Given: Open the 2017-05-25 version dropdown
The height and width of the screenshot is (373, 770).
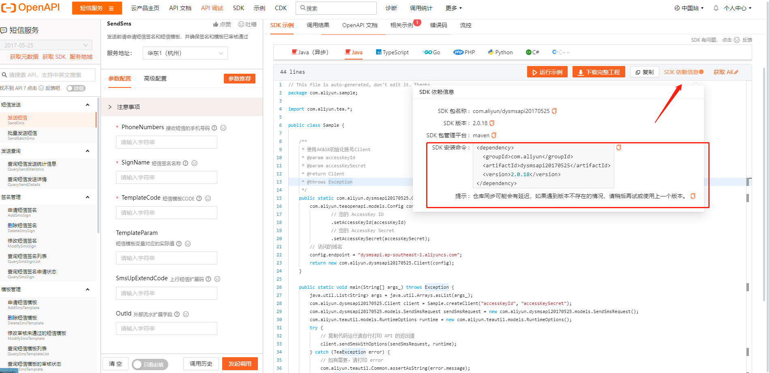Looking at the screenshot, I should pyautogui.click(x=46, y=45).
